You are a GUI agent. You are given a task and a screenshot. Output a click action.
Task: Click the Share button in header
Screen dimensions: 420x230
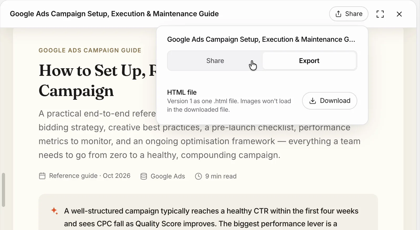(x=349, y=14)
